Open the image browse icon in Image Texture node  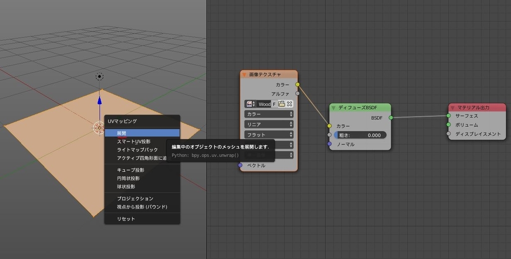(251, 104)
